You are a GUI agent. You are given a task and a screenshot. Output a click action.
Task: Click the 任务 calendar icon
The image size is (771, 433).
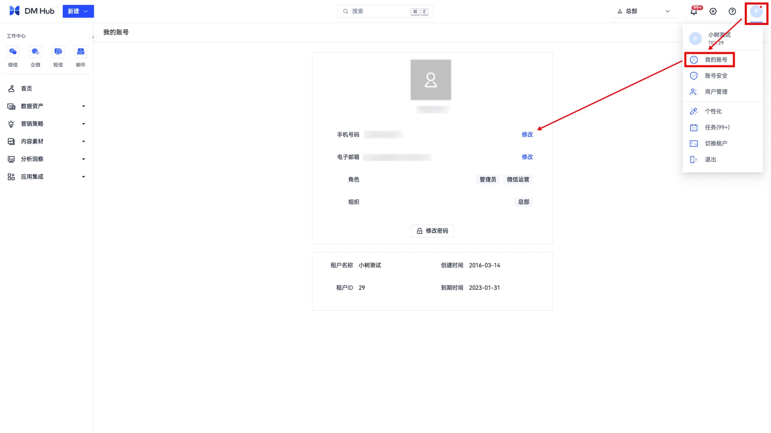694,127
